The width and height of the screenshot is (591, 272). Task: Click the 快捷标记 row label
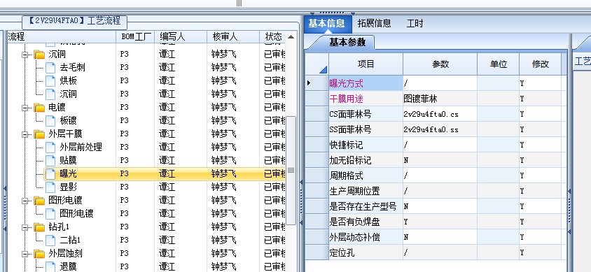346,145
